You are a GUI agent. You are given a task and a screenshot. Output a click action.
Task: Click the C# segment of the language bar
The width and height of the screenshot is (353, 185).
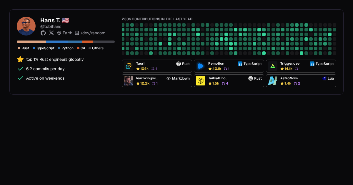point(88,42)
